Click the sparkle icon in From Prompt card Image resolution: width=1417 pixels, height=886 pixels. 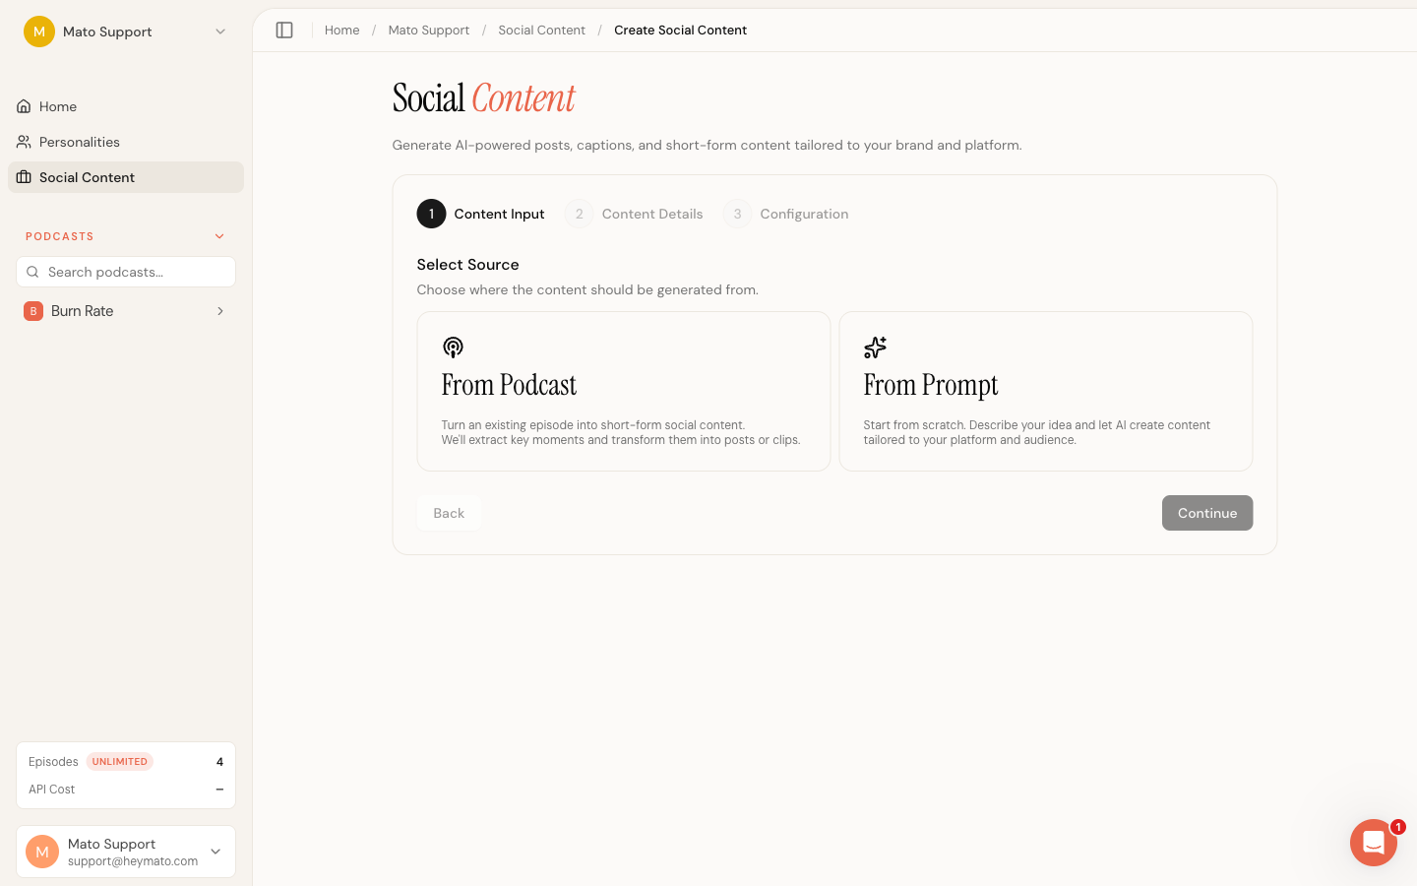click(x=875, y=347)
